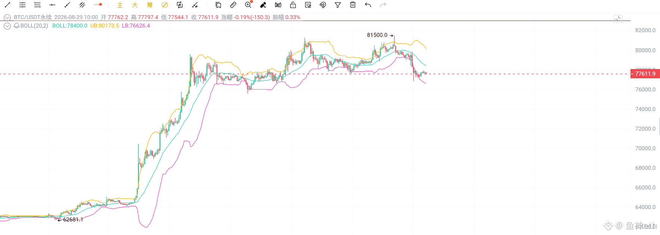Click the orange 主 indicator button
This screenshot has height=235, width=660.
click(x=120, y=5)
